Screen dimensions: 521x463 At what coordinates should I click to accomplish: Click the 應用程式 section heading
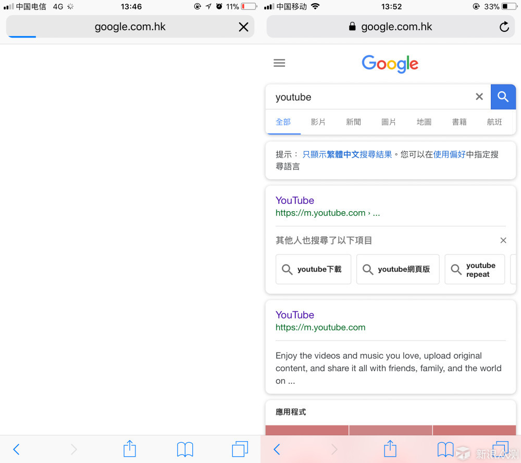click(x=291, y=412)
